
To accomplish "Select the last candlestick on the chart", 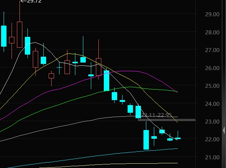I will pyautogui.click(x=178, y=138).
